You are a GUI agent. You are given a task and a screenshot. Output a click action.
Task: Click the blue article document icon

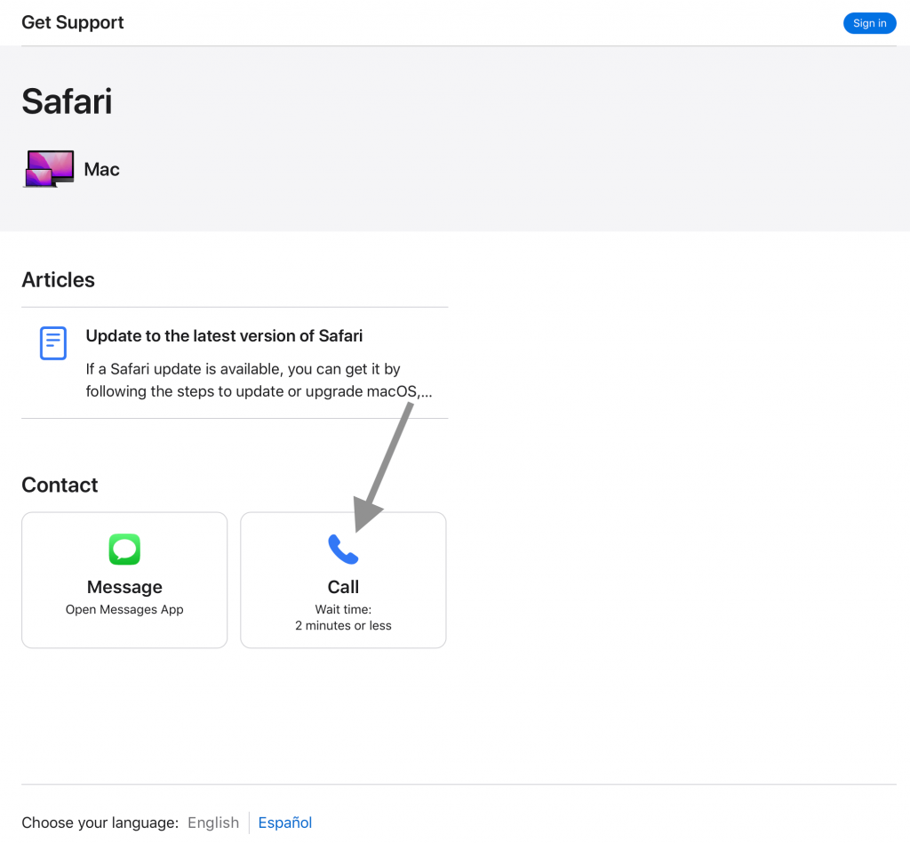52,342
